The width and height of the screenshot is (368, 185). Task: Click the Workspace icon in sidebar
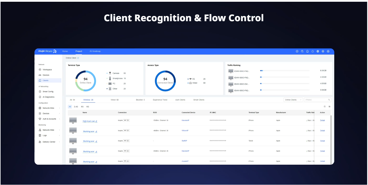40,70
